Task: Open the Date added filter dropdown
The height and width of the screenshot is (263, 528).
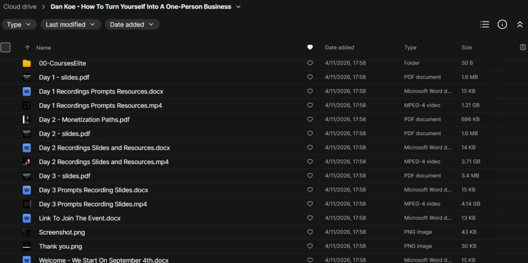Action: click(132, 24)
